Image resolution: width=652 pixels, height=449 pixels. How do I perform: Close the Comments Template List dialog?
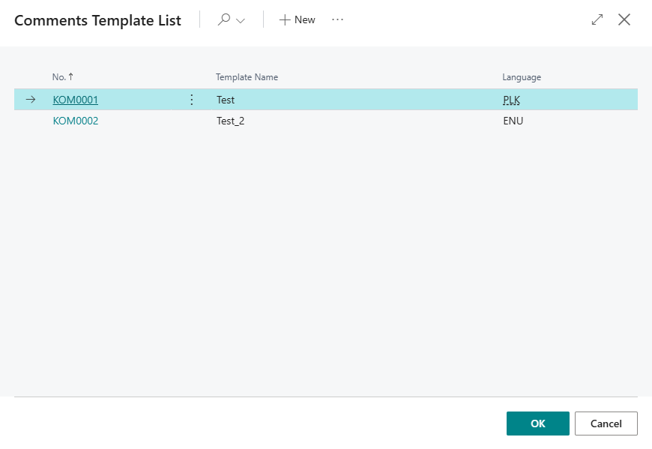[x=624, y=20]
